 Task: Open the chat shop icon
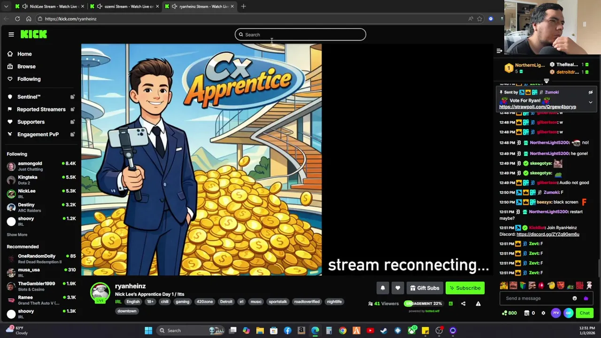tap(527, 313)
